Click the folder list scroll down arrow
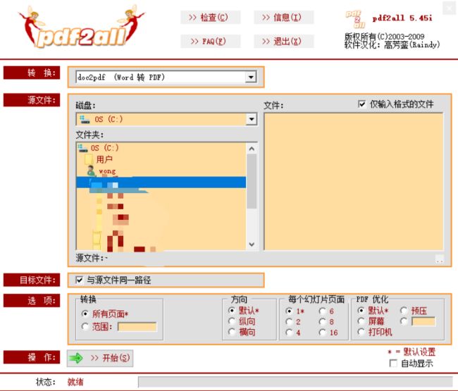458x391 pixels. (252, 244)
